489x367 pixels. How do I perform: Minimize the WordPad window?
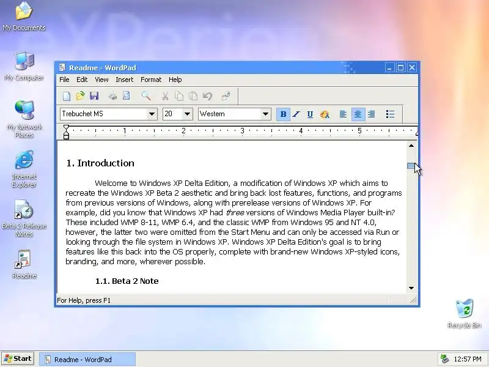[x=389, y=68]
